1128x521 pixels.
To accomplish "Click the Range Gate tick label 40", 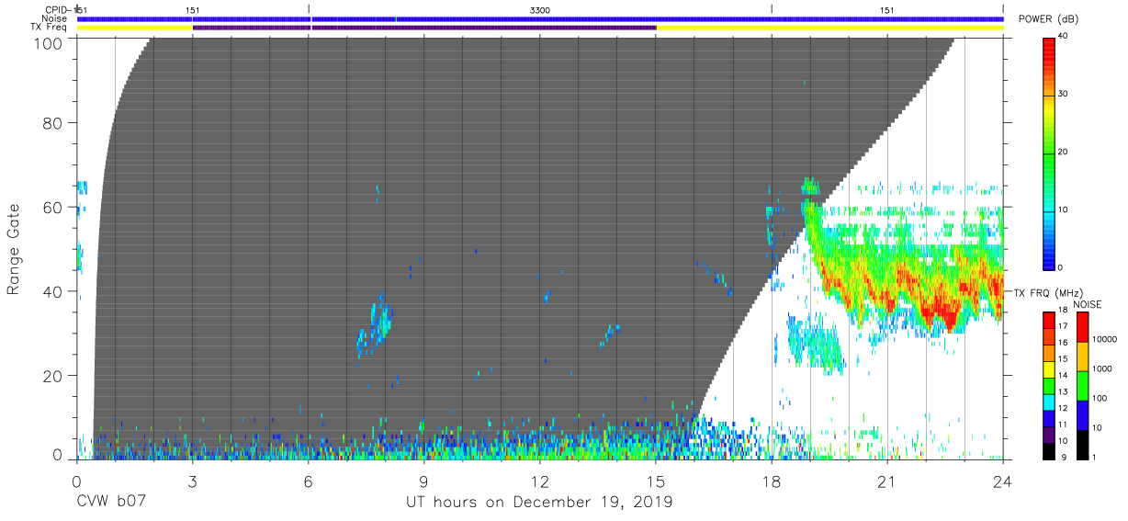I will click(x=54, y=291).
